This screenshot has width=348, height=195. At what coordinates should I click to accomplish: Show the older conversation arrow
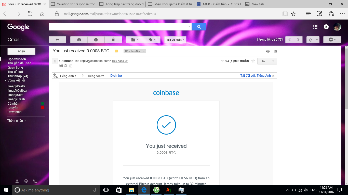coord(298,40)
